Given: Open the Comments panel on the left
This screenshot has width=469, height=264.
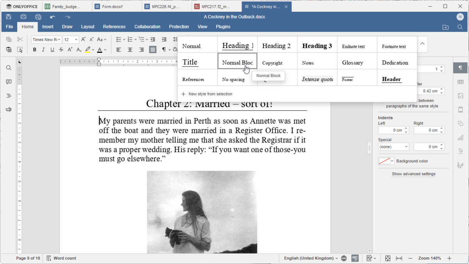Looking at the screenshot, I should (x=8, y=81).
